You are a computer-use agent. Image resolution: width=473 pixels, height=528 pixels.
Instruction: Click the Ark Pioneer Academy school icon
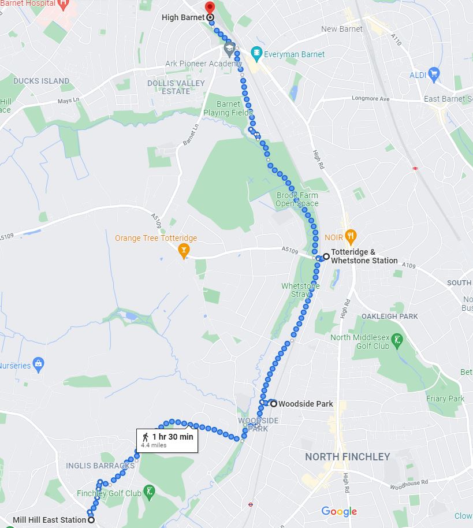tap(230, 49)
